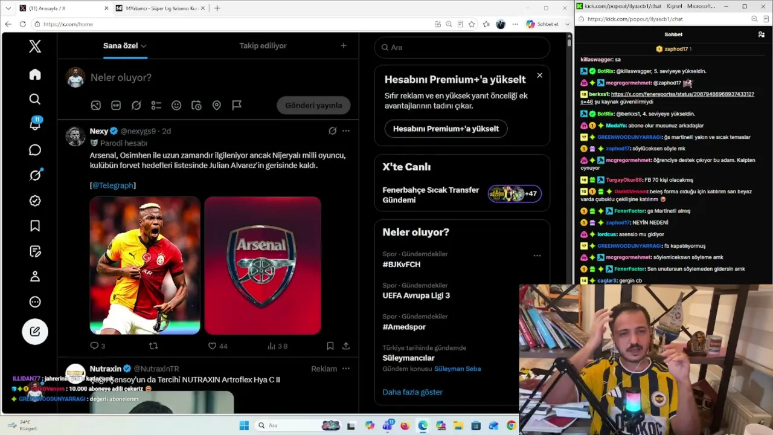Open Bookmarks in the X sidebar

coord(35,226)
